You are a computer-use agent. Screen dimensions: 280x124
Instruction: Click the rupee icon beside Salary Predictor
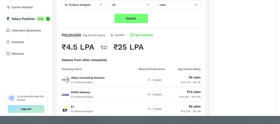coord(8,19)
